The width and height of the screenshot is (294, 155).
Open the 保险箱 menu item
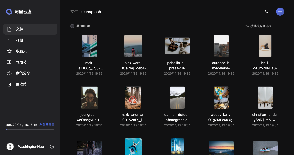[30, 62]
